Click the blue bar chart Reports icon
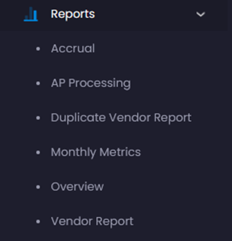The width and height of the screenshot is (232, 241). point(31,14)
